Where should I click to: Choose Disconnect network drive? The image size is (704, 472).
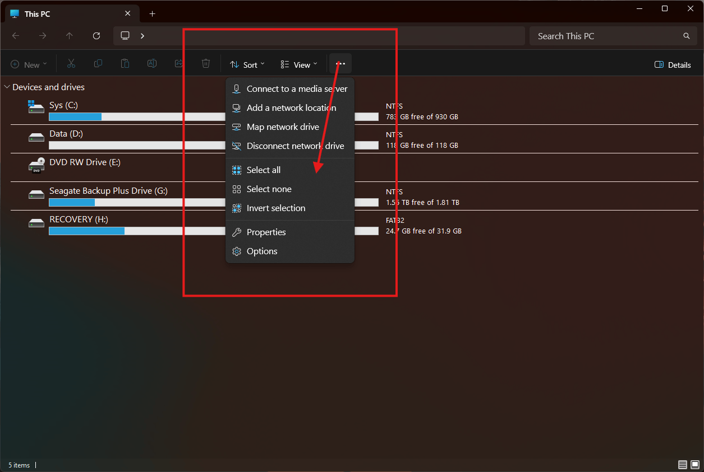click(x=290, y=146)
